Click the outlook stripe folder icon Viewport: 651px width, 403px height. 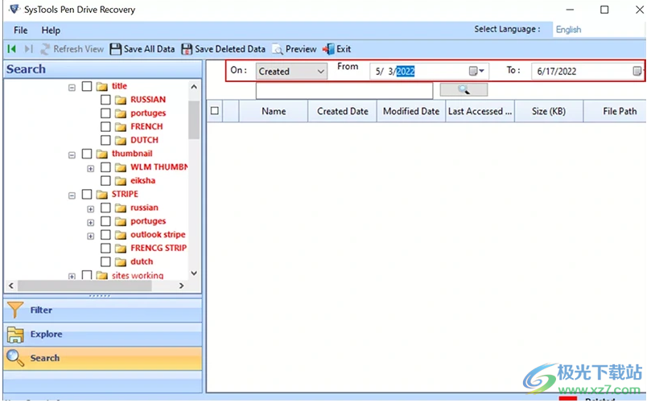click(x=121, y=235)
